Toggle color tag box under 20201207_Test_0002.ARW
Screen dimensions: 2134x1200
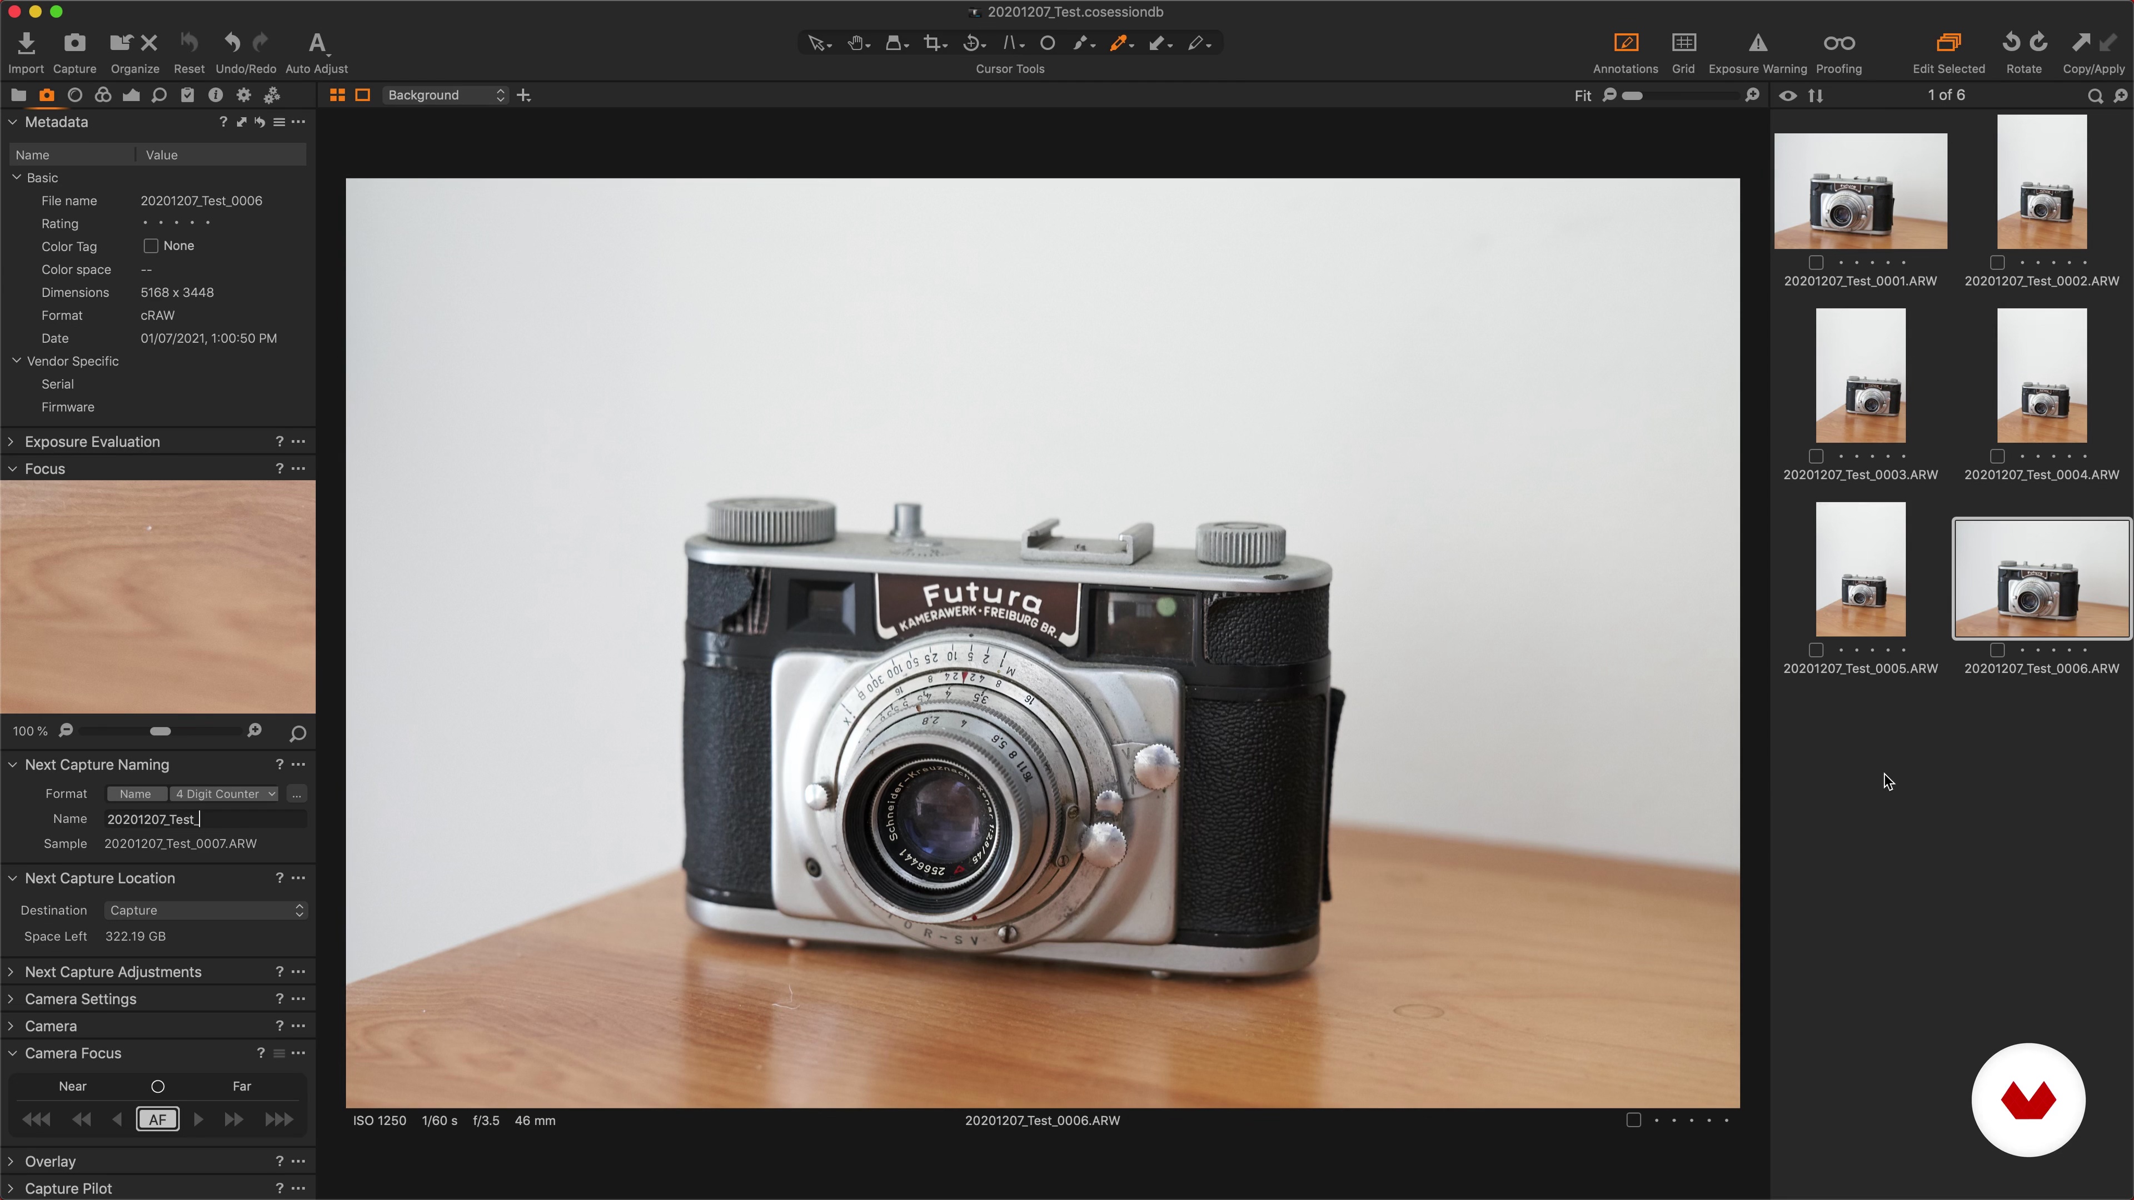pos(1997,263)
